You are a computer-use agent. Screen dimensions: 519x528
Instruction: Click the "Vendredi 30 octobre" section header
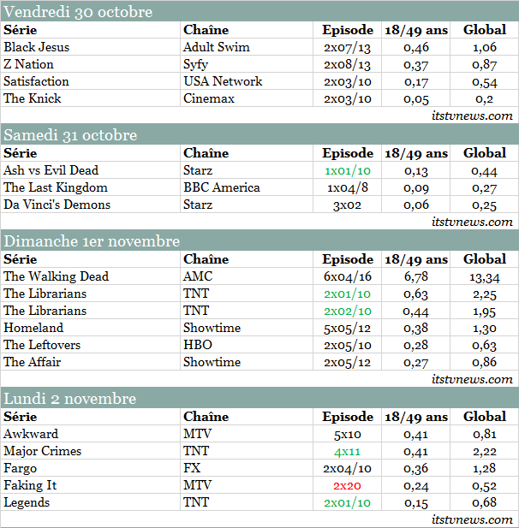[79, 12]
